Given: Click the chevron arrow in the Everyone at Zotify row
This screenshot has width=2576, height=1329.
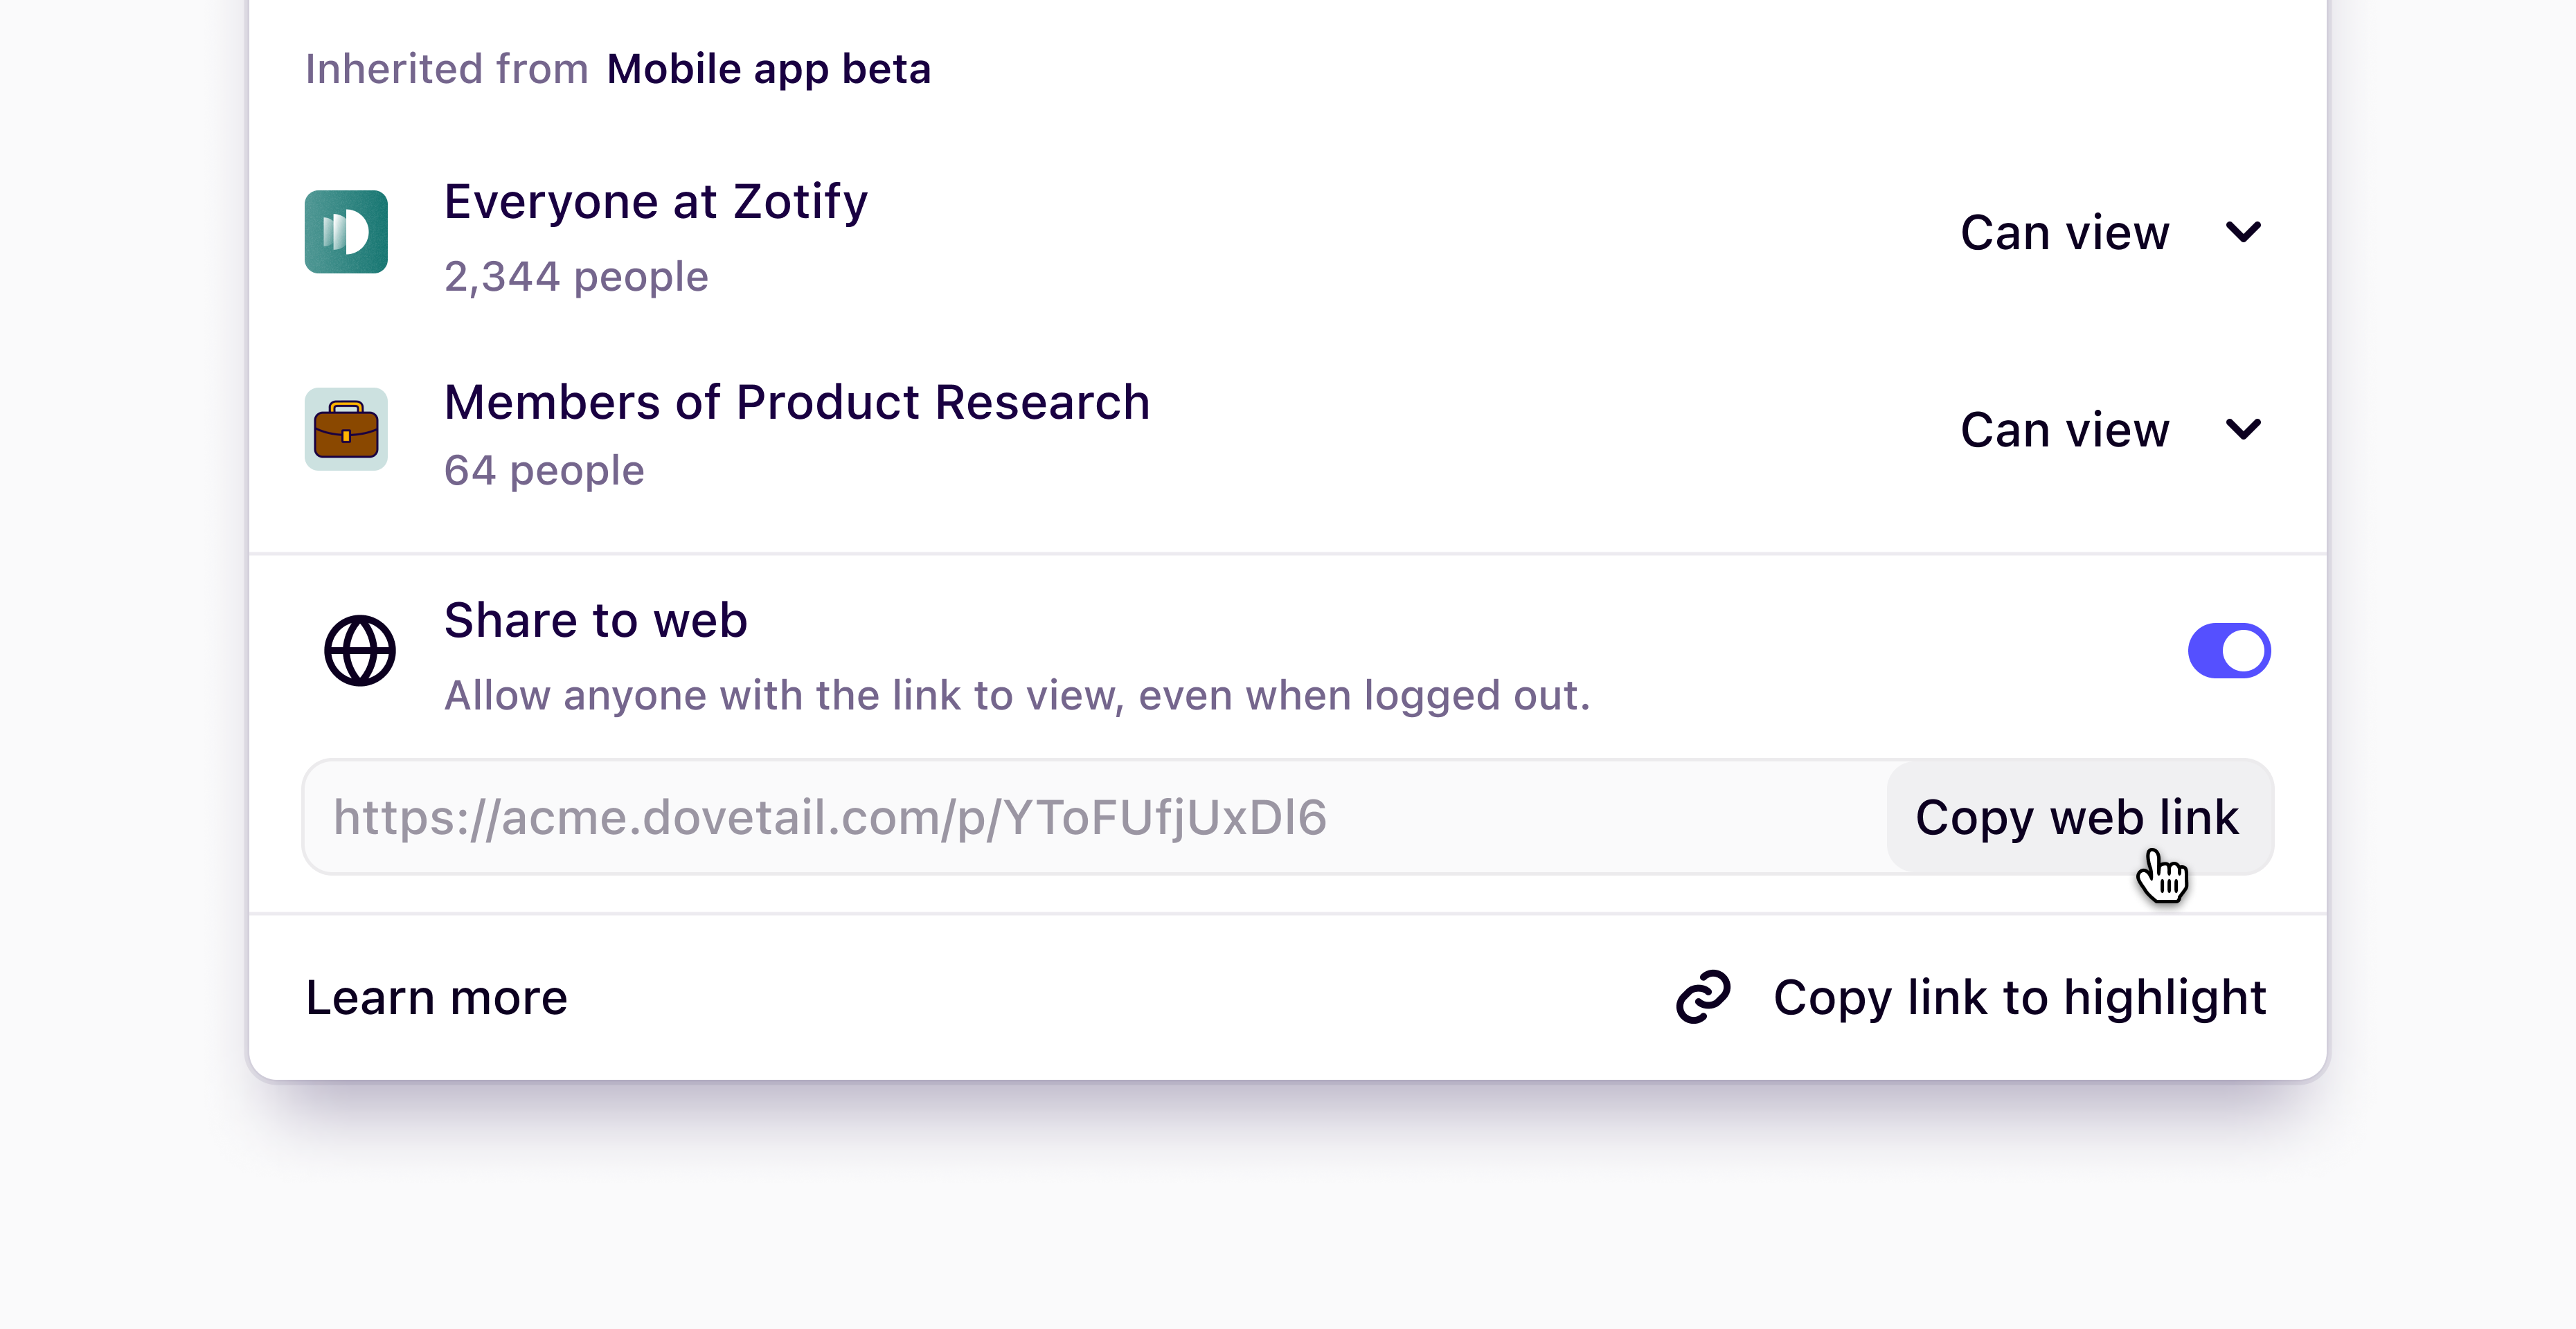Looking at the screenshot, I should (x=2243, y=232).
